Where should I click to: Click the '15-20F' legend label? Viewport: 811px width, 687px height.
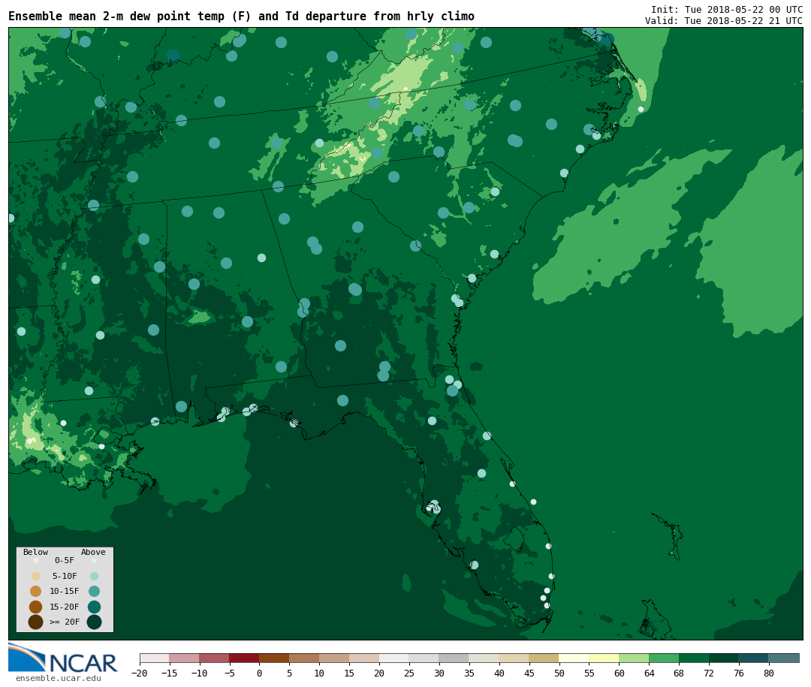point(65,607)
